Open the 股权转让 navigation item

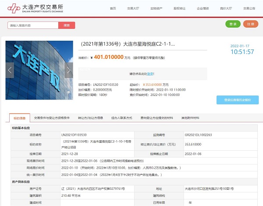(x=179, y=8)
